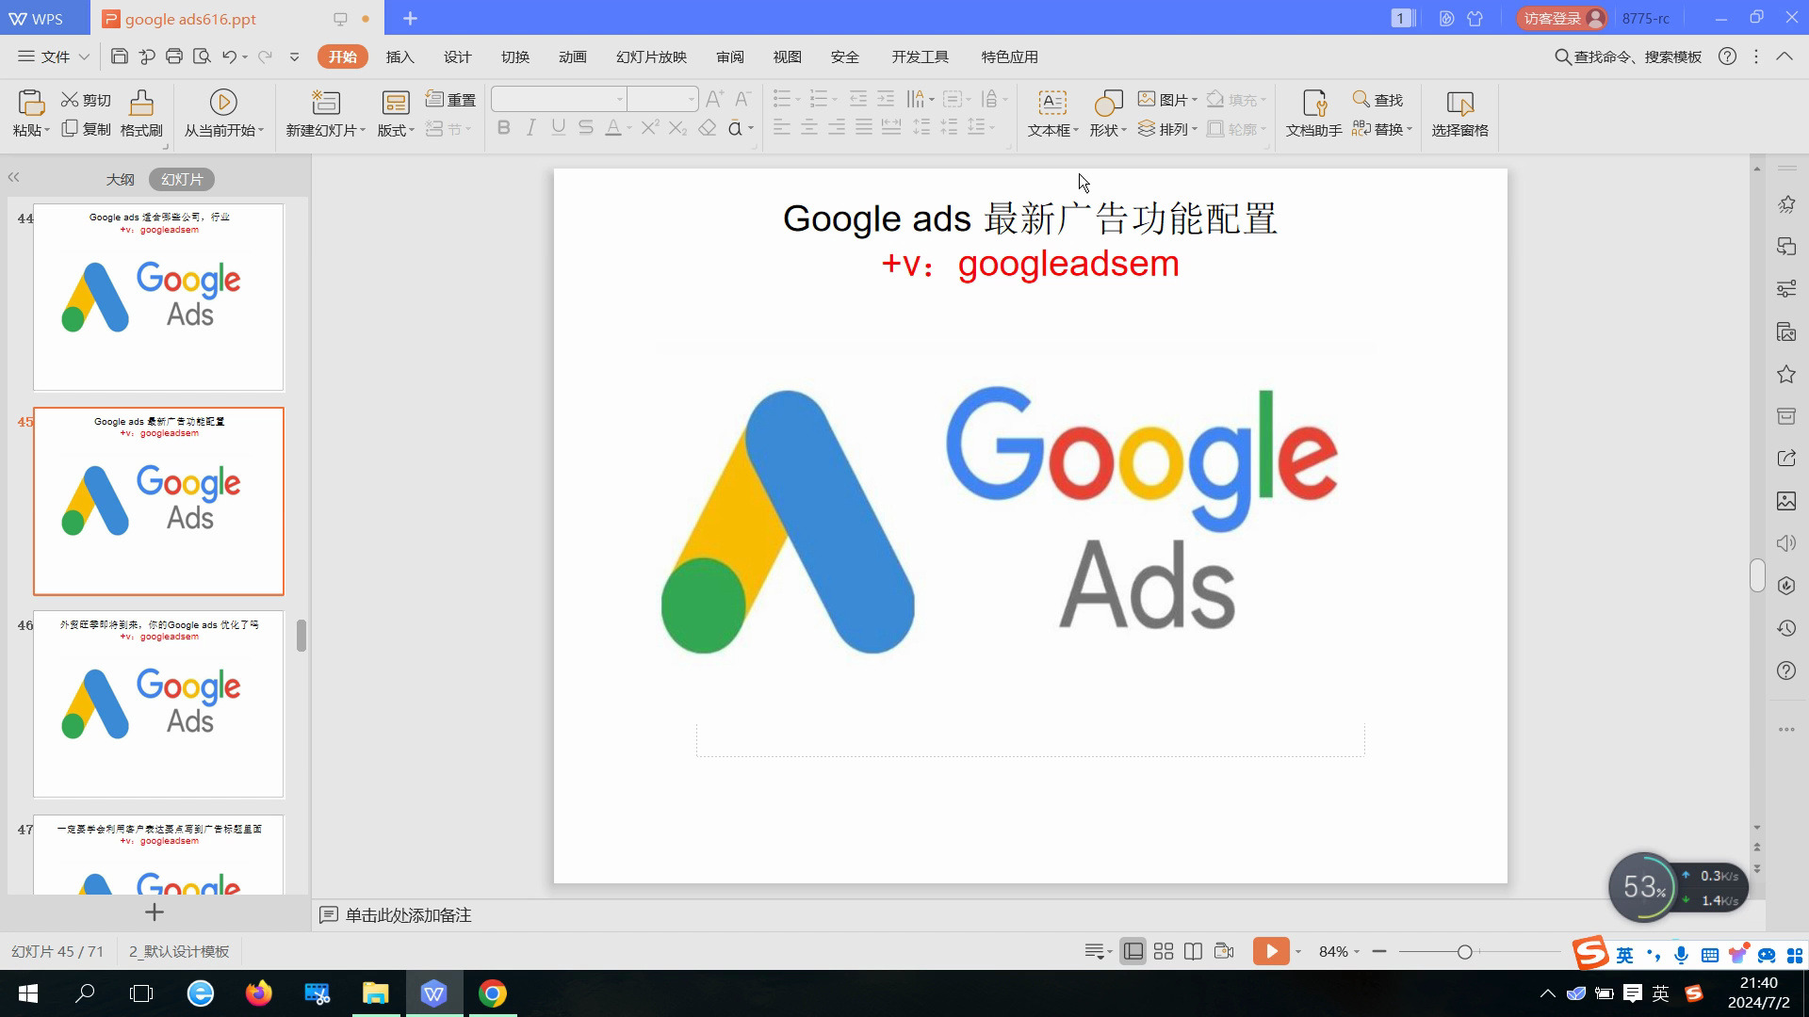Click the clear formatting eraser icon

[708, 128]
